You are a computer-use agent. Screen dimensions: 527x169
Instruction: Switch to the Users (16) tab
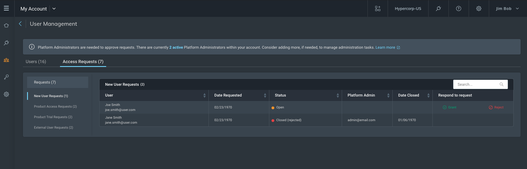tap(36, 62)
